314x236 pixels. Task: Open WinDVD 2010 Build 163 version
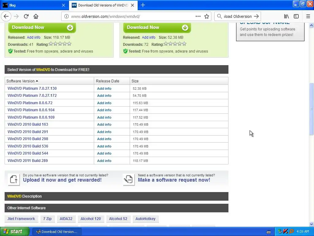coord(28,124)
